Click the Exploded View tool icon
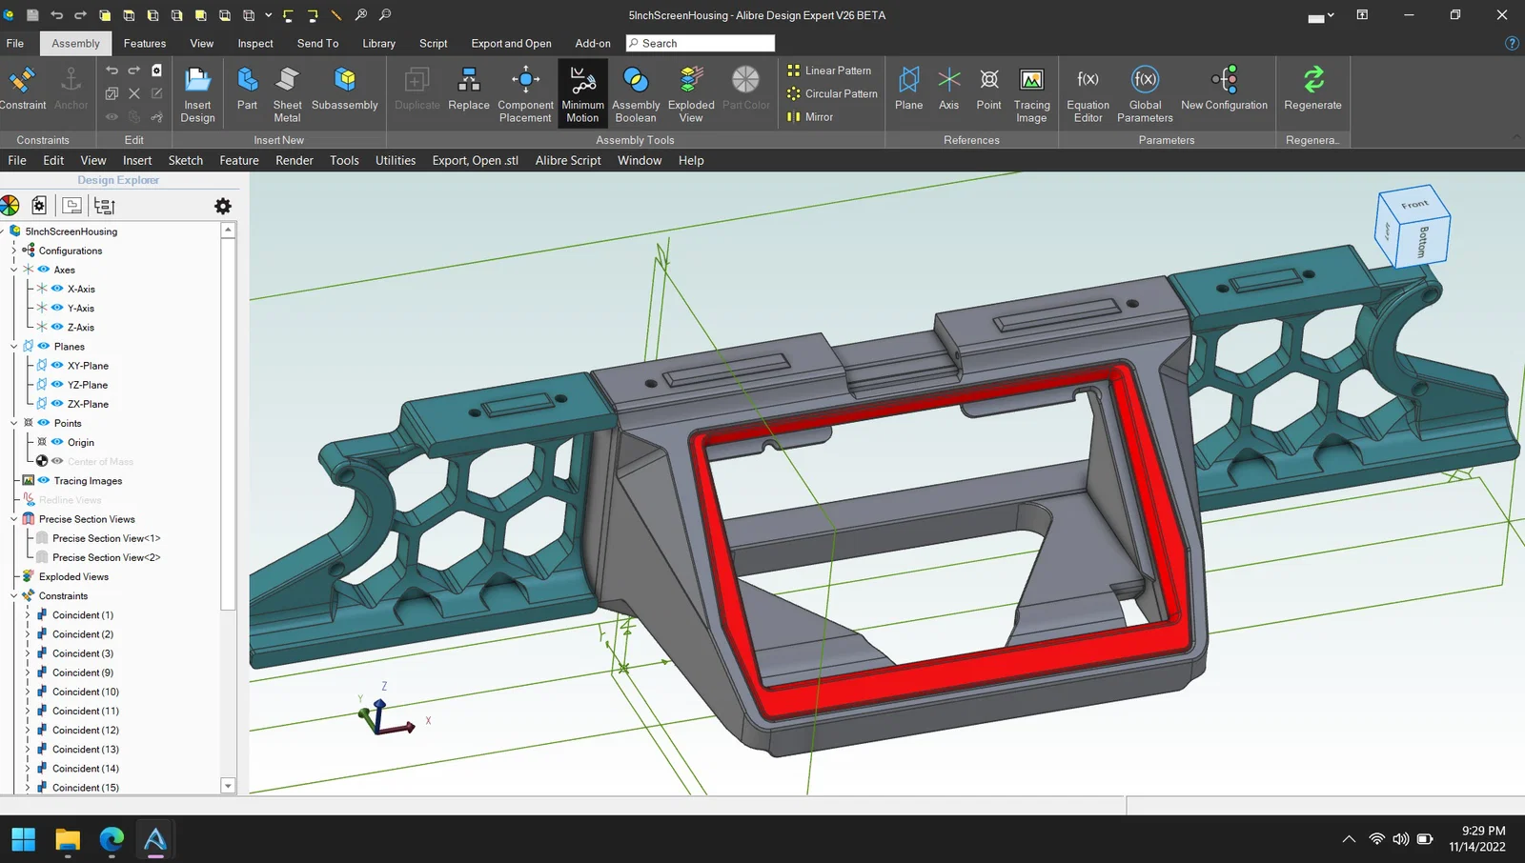Viewport: 1525px width, 863px height. (691, 81)
